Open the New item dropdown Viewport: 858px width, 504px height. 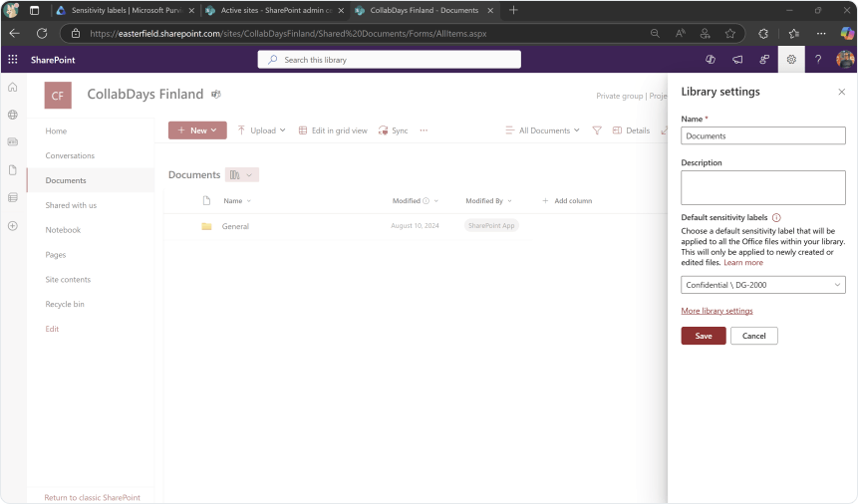point(197,130)
